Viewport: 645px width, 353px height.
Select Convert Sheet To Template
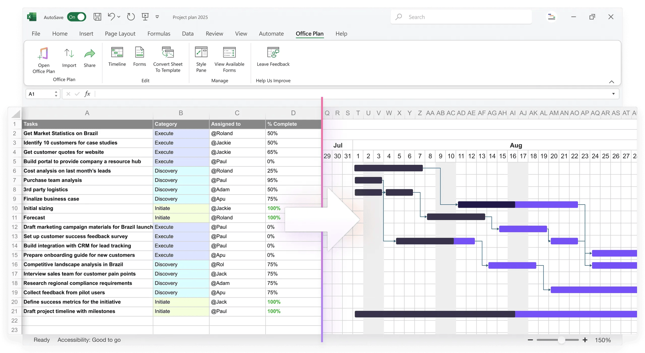[168, 60]
